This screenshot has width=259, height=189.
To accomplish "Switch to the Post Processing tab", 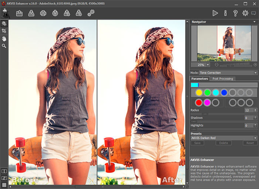I will [223, 79].
